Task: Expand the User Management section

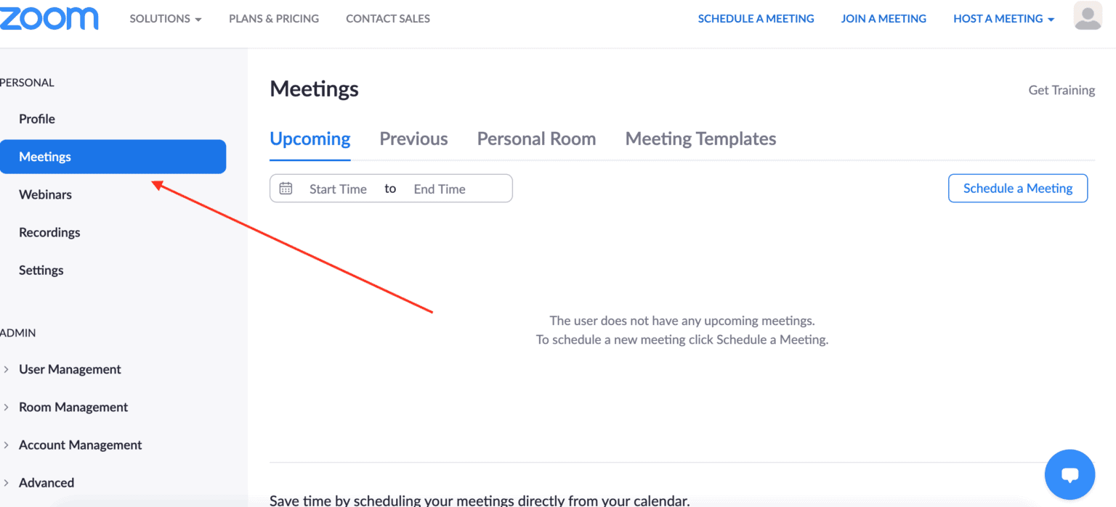Action: [70, 369]
